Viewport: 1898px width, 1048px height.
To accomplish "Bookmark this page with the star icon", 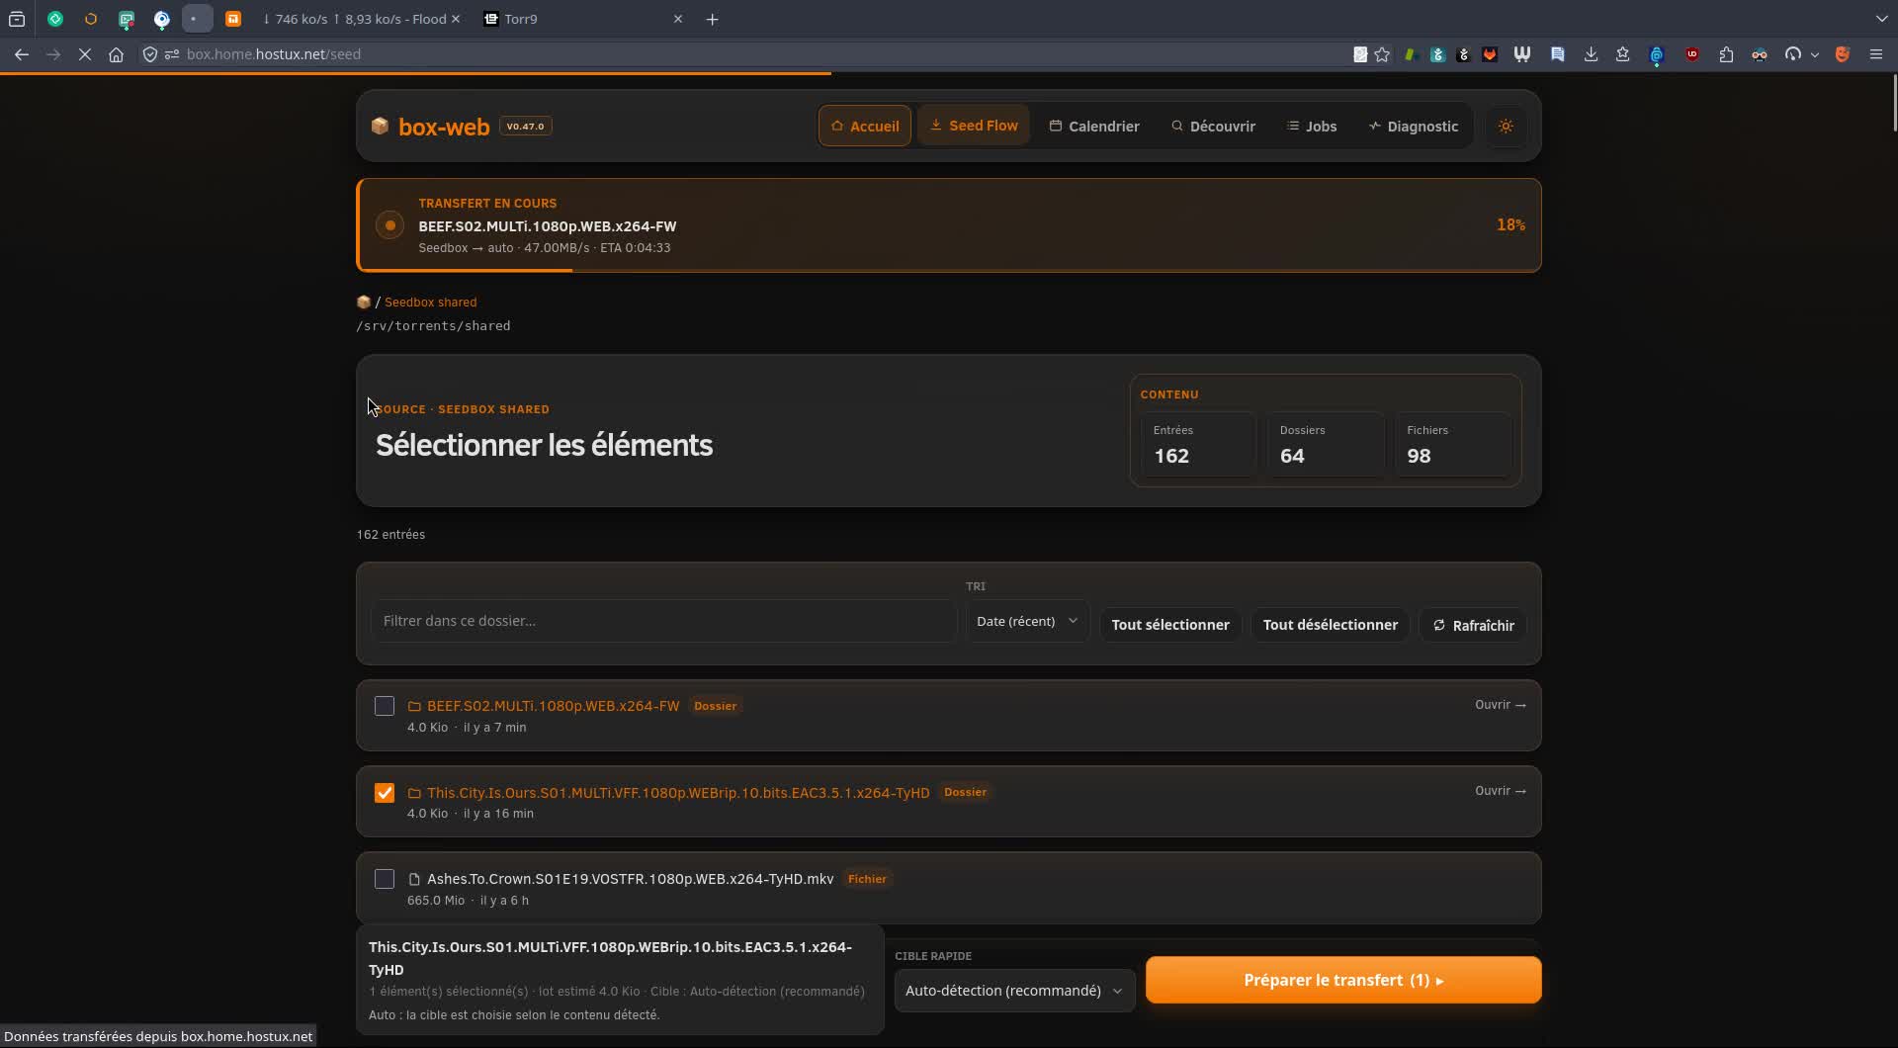I will [1382, 54].
